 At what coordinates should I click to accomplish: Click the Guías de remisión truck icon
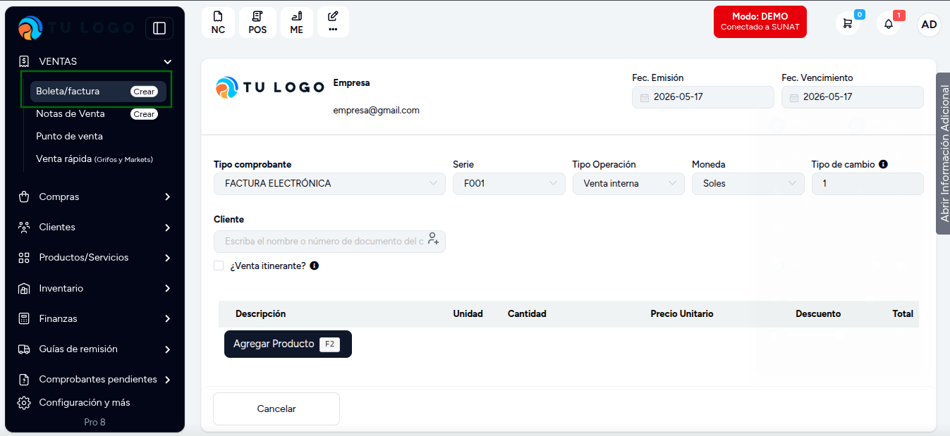(x=24, y=349)
